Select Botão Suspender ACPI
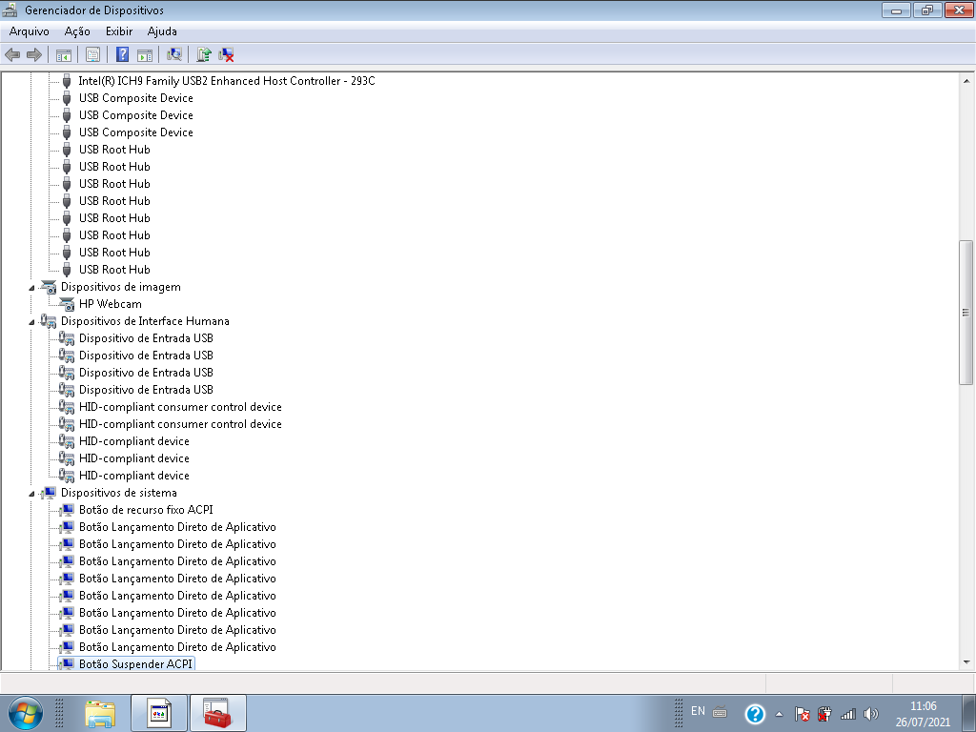976x732 pixels. [x=135, y=664]
